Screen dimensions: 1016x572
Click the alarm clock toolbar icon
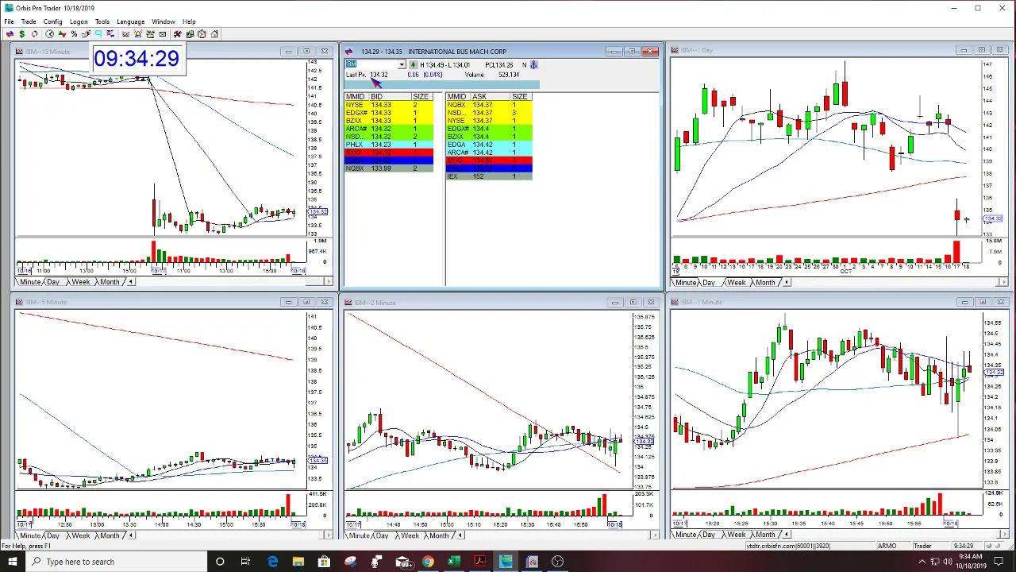point(202,34)
